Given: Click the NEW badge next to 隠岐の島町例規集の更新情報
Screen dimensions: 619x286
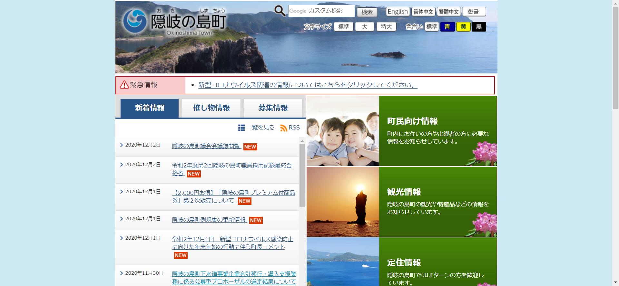Looking at the screenshot, I should pos(256,220).
